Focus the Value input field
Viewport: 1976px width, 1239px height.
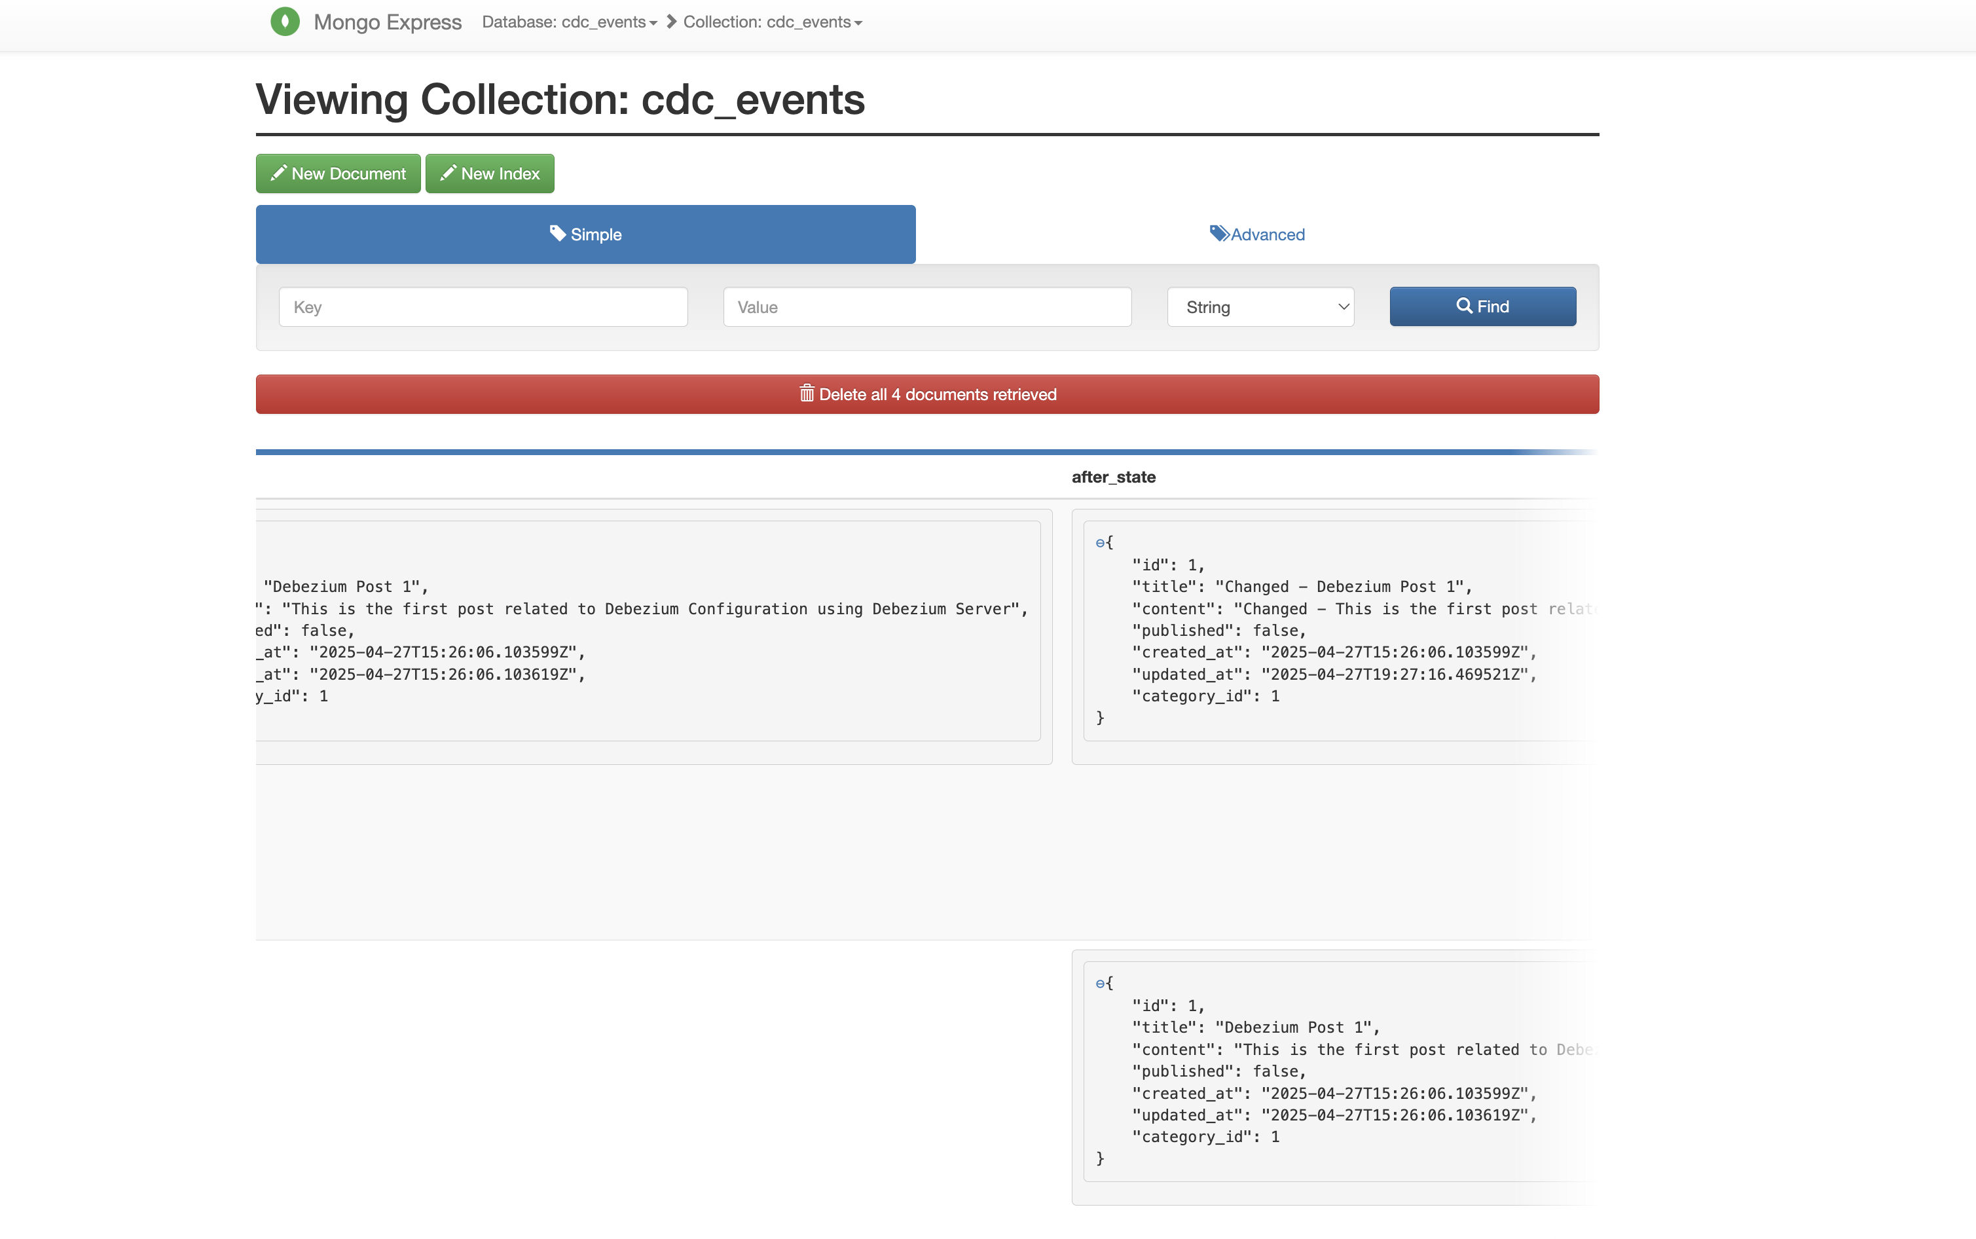click(927, 307)
